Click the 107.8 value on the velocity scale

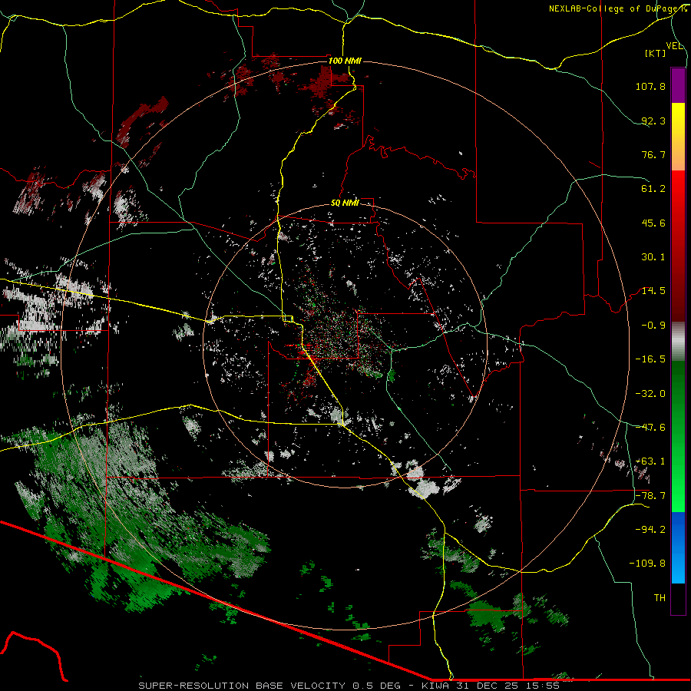coord(650,86)
